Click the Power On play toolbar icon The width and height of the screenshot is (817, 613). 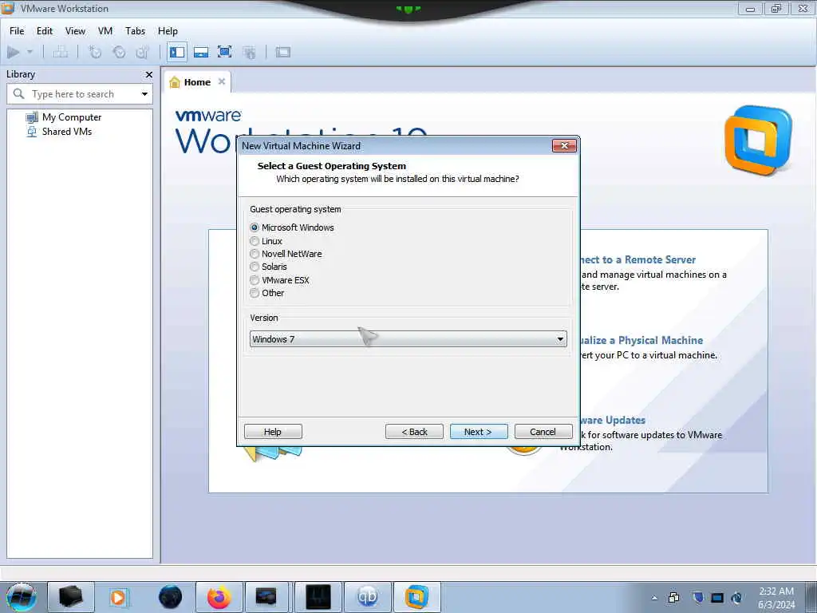(x=14, y=52)
